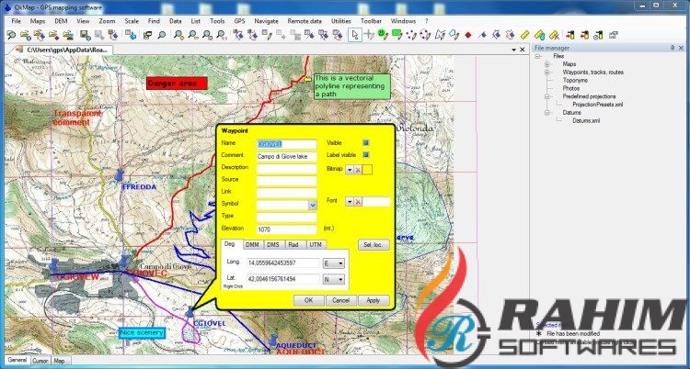This screenshot has height=369, width=690.
Task: Click the Elevation field showing 1070
Action: pyautogui.click(x=286, y=229)
